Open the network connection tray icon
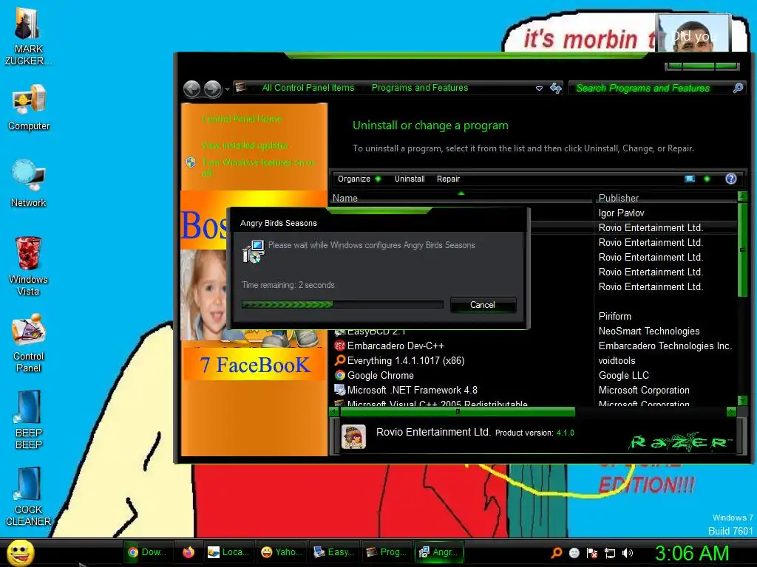Image resolution: width=757 pixels, height=567 pixels. (x=610, y=552)
